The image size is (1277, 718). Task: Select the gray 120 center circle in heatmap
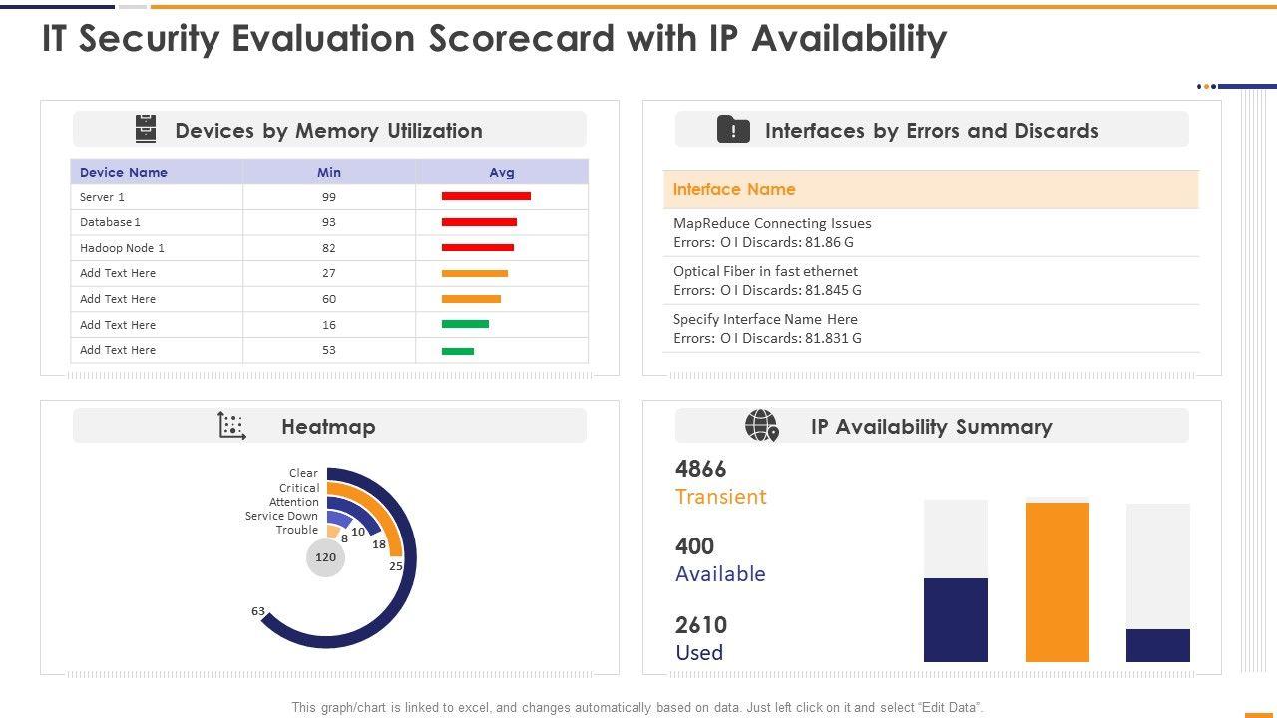tap(326, 557)
